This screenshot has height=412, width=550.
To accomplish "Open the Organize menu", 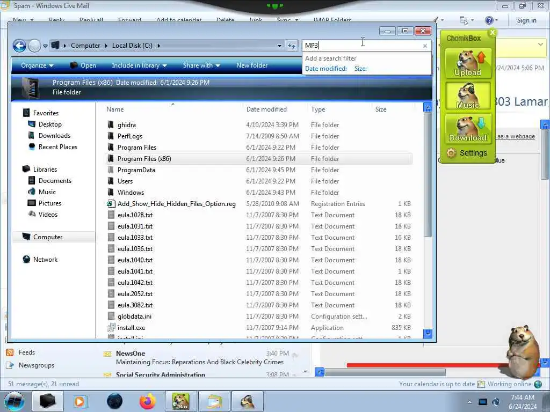I will tap(37, 65).
